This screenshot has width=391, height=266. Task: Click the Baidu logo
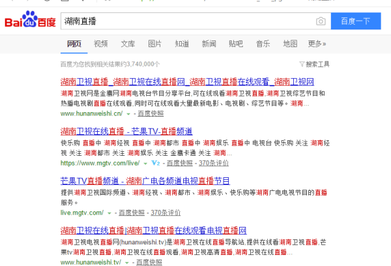[x=30, y=20]
